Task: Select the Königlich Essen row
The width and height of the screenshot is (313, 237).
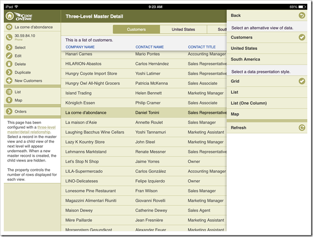Action: (x=144, y=103)
